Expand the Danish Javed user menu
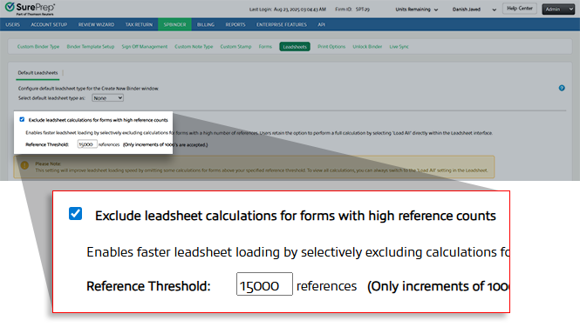Screen dimensions: 580x327 click(x=474, y=10)
